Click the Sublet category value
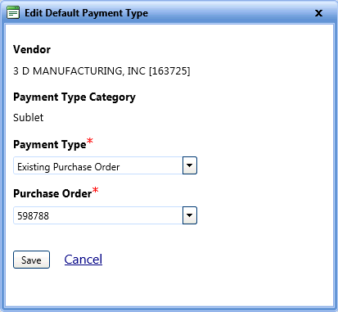The height and width of the screenshot is (312, 338). [29, 118]
